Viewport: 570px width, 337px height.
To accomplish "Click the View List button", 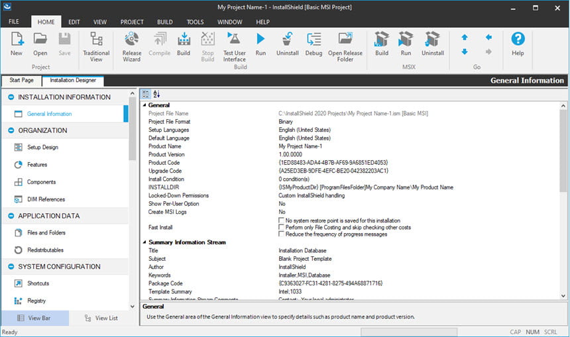I will (101, 318).
